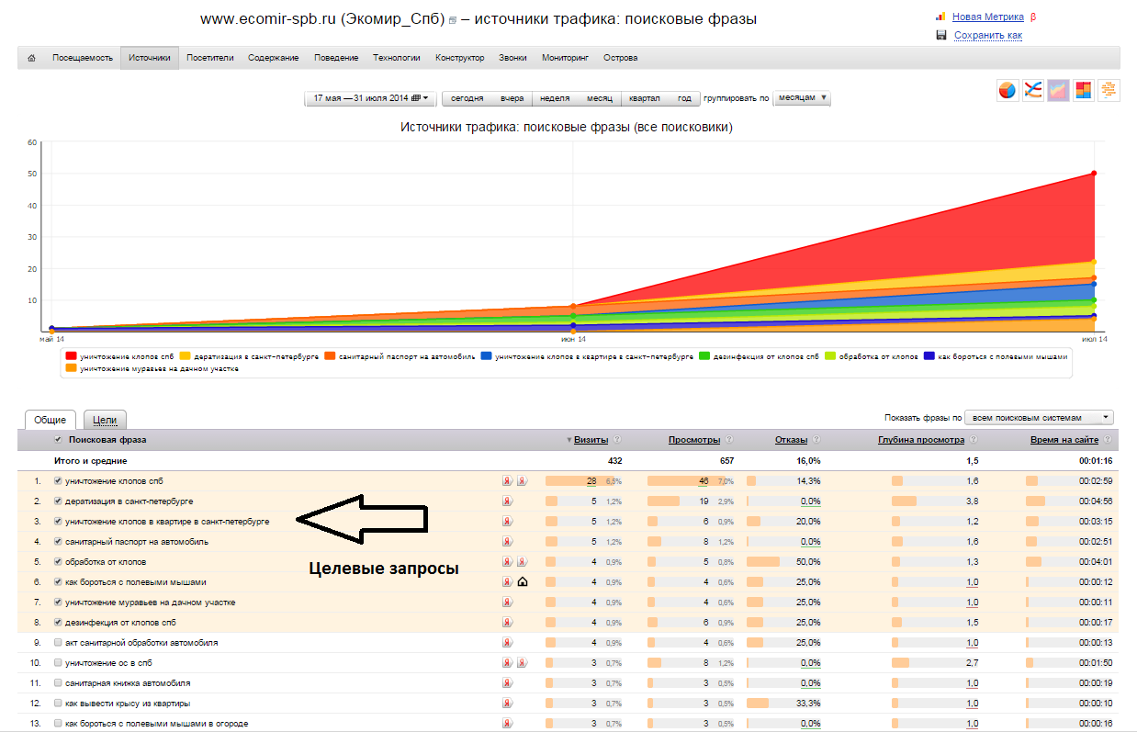Sort table by Отказы column

pyautogui.click(x=791, y=440)
